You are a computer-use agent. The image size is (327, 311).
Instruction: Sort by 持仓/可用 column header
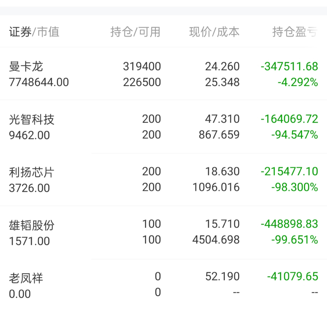click(x=135, y=32)
